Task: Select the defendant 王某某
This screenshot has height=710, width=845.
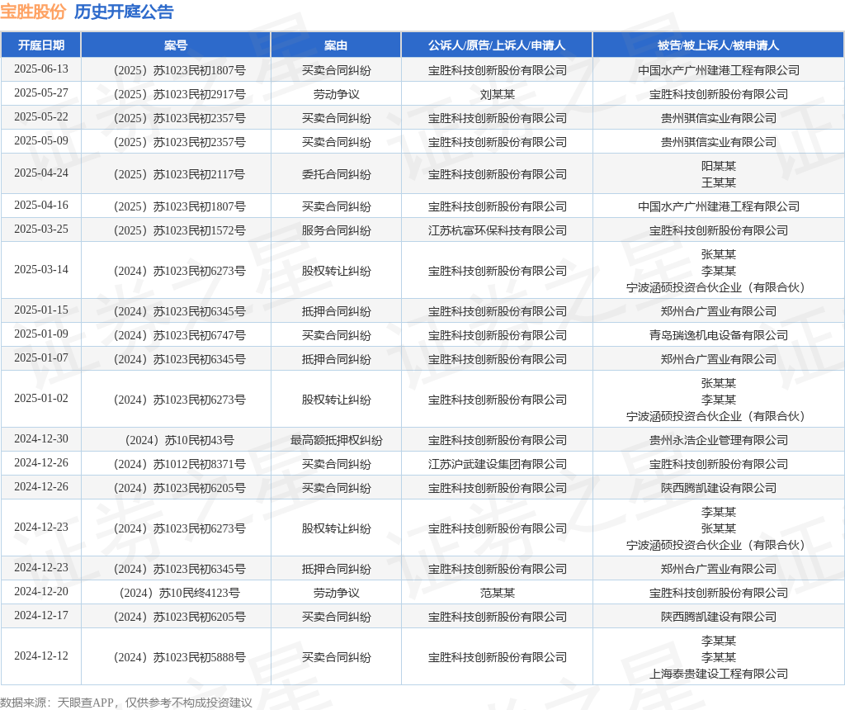Action: click(x=719, y=182)
